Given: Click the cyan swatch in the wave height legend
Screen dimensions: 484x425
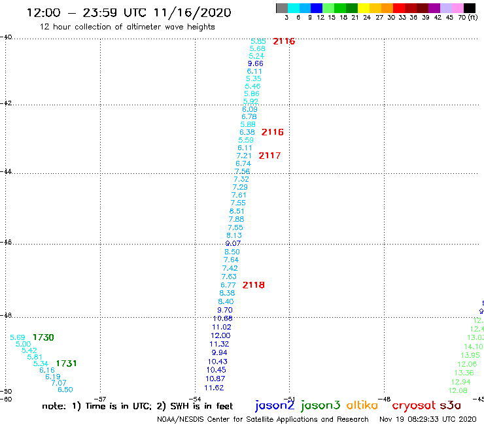Looking at the screenshot, I should pyautogui.click(x=294, y=8).
